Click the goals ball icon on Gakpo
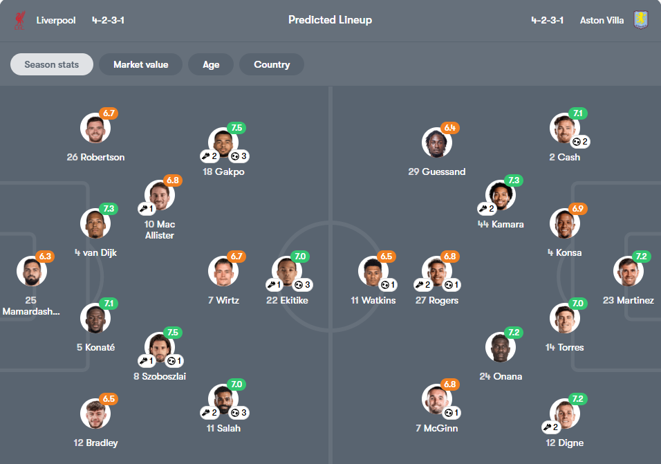The image size is (661, 464). [234, 156]
